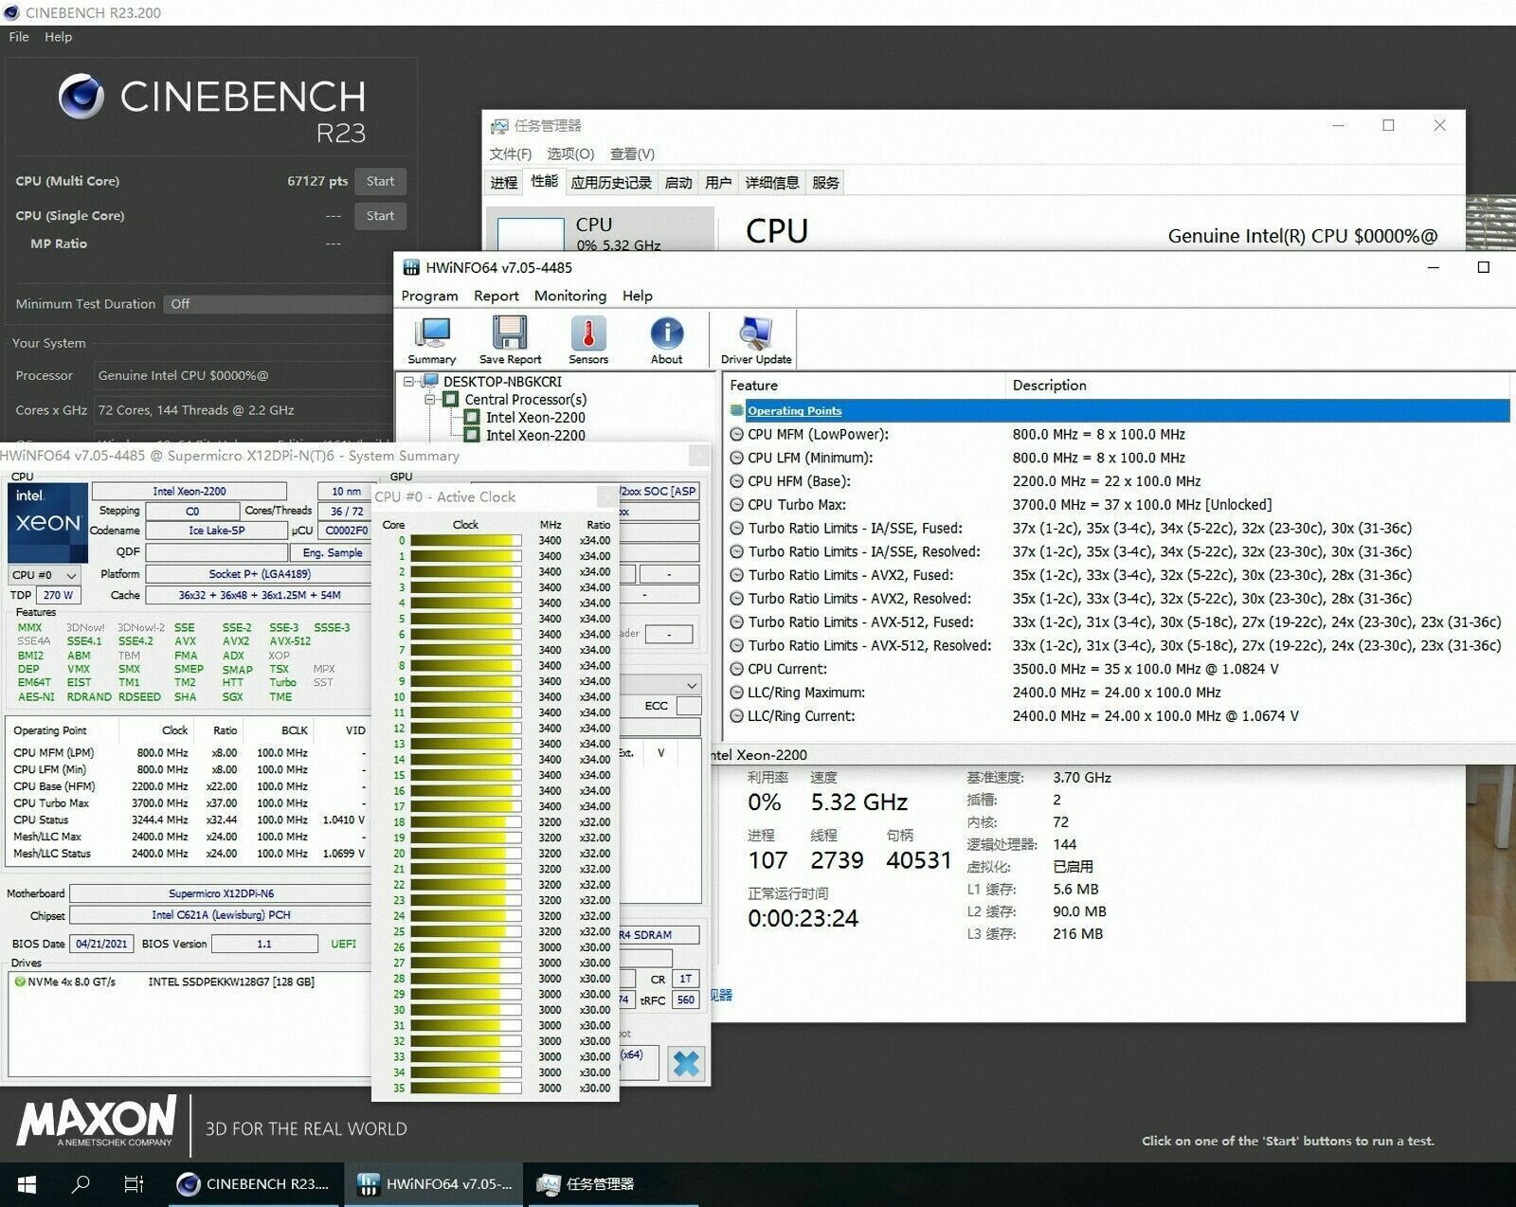Image resolution: width=1516 pixels, height=1207 pixels.
Task: Click the blue X close icon in System Summary
Action: coord(685,1063)
